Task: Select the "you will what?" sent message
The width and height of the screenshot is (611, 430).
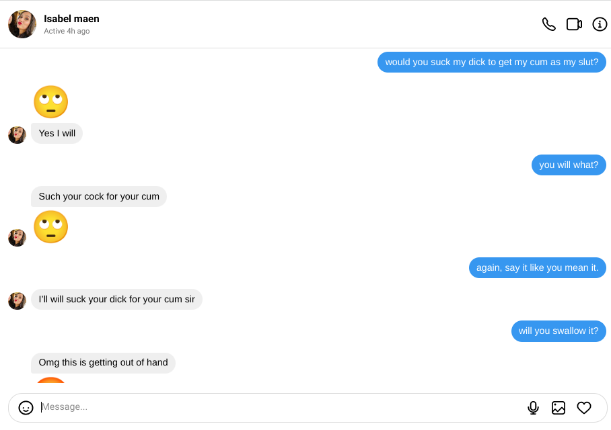Action: click(569, 165)
